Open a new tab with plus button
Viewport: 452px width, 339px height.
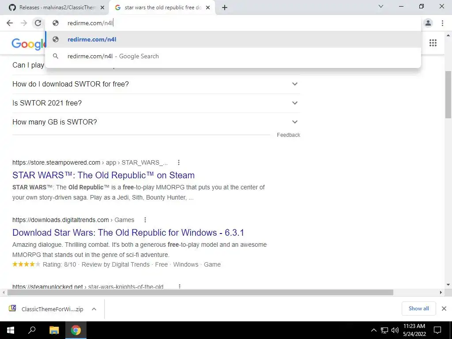pos(225,8)
